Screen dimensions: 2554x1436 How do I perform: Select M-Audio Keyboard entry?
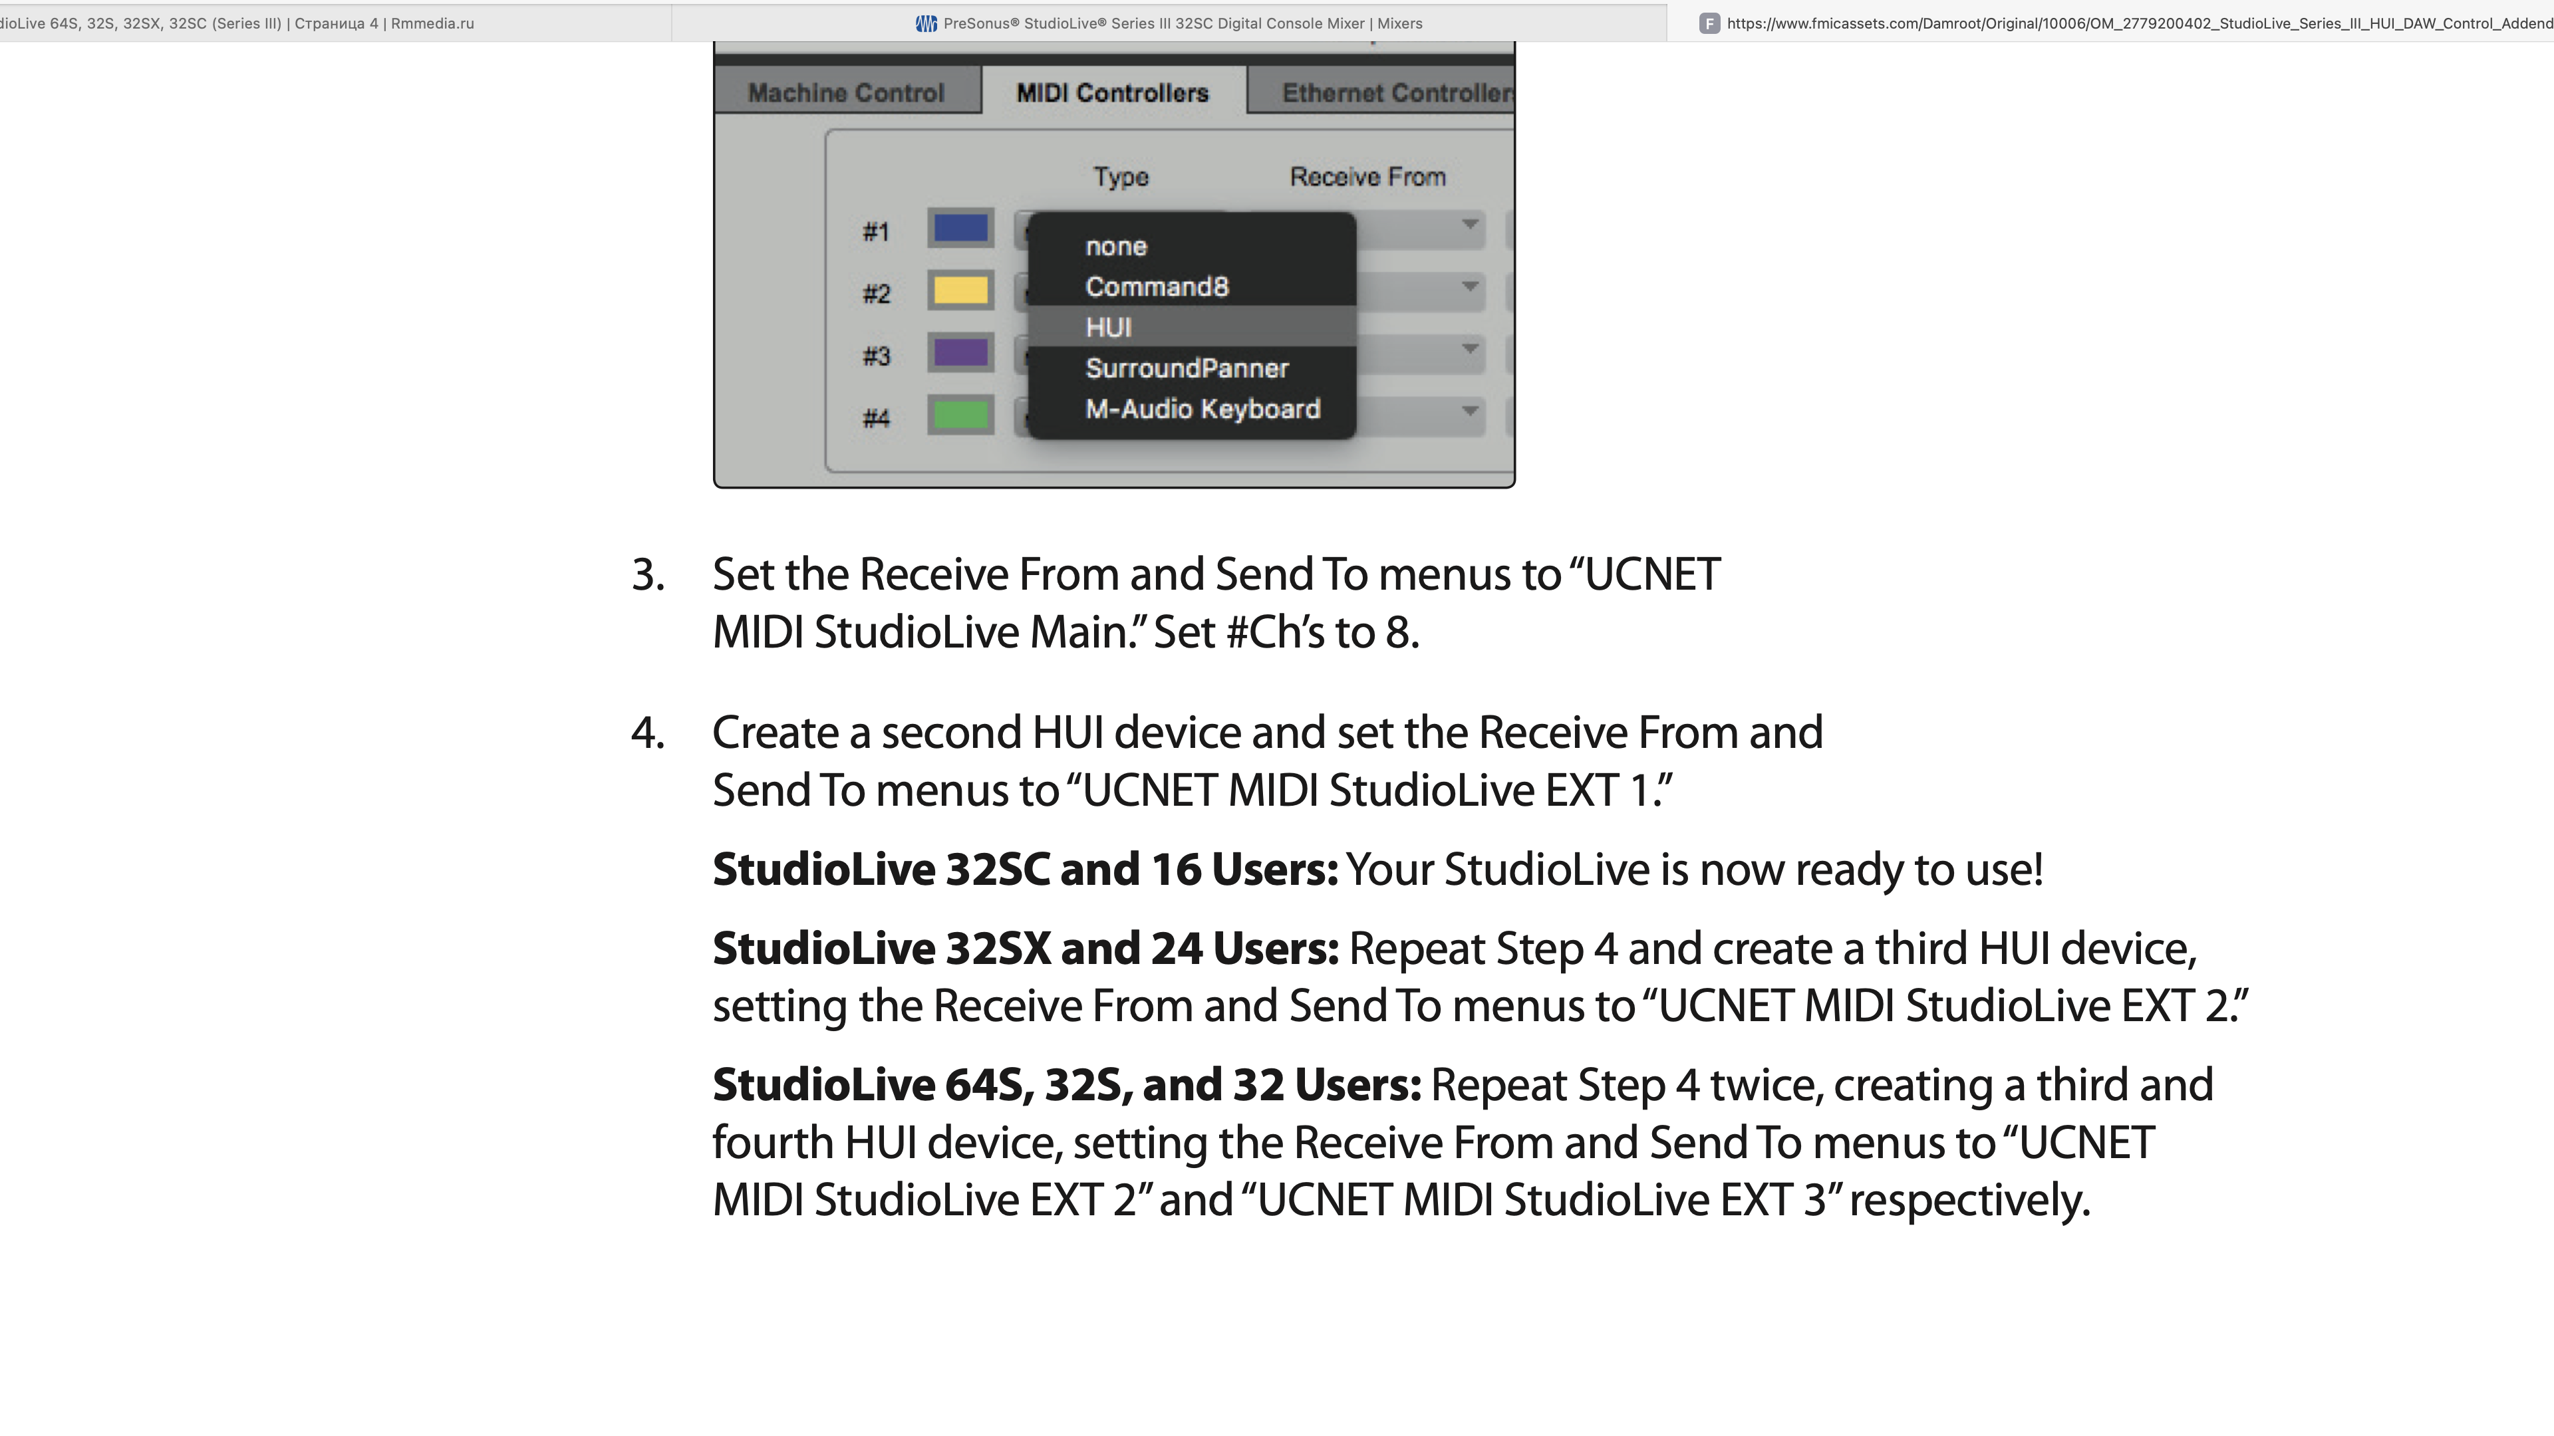(x=1202, y=408)
